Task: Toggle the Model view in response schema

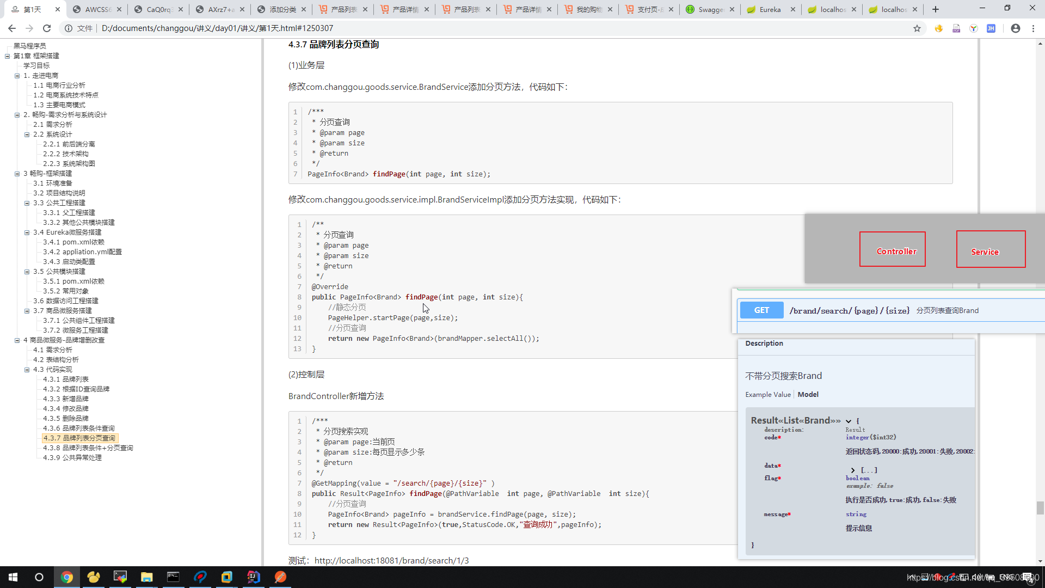Action: tap(808, 394)
